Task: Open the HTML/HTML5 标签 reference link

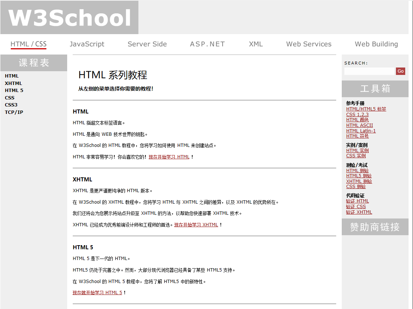Action: coord(366,109)
